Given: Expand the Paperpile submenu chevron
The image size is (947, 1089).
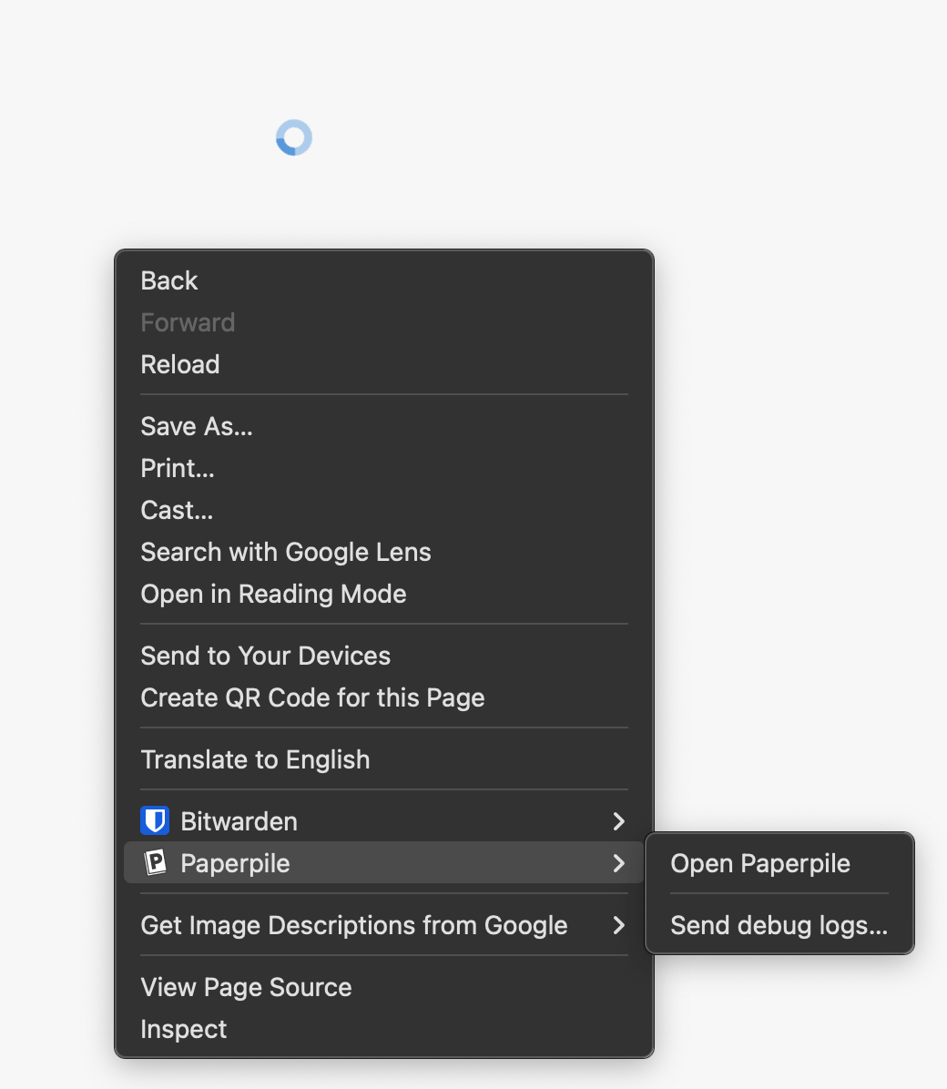Looking at the screenshot, I should coord(619,863).
